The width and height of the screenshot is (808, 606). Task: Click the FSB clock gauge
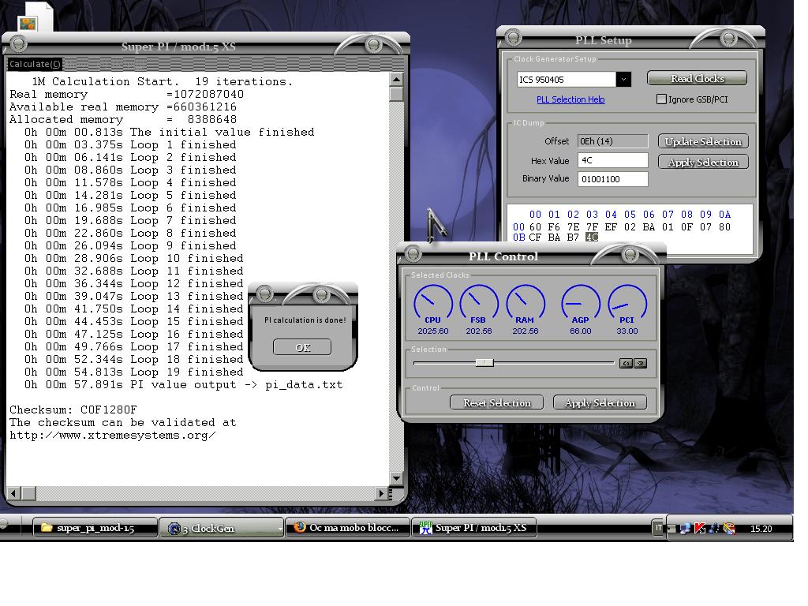tap(479, 303)
